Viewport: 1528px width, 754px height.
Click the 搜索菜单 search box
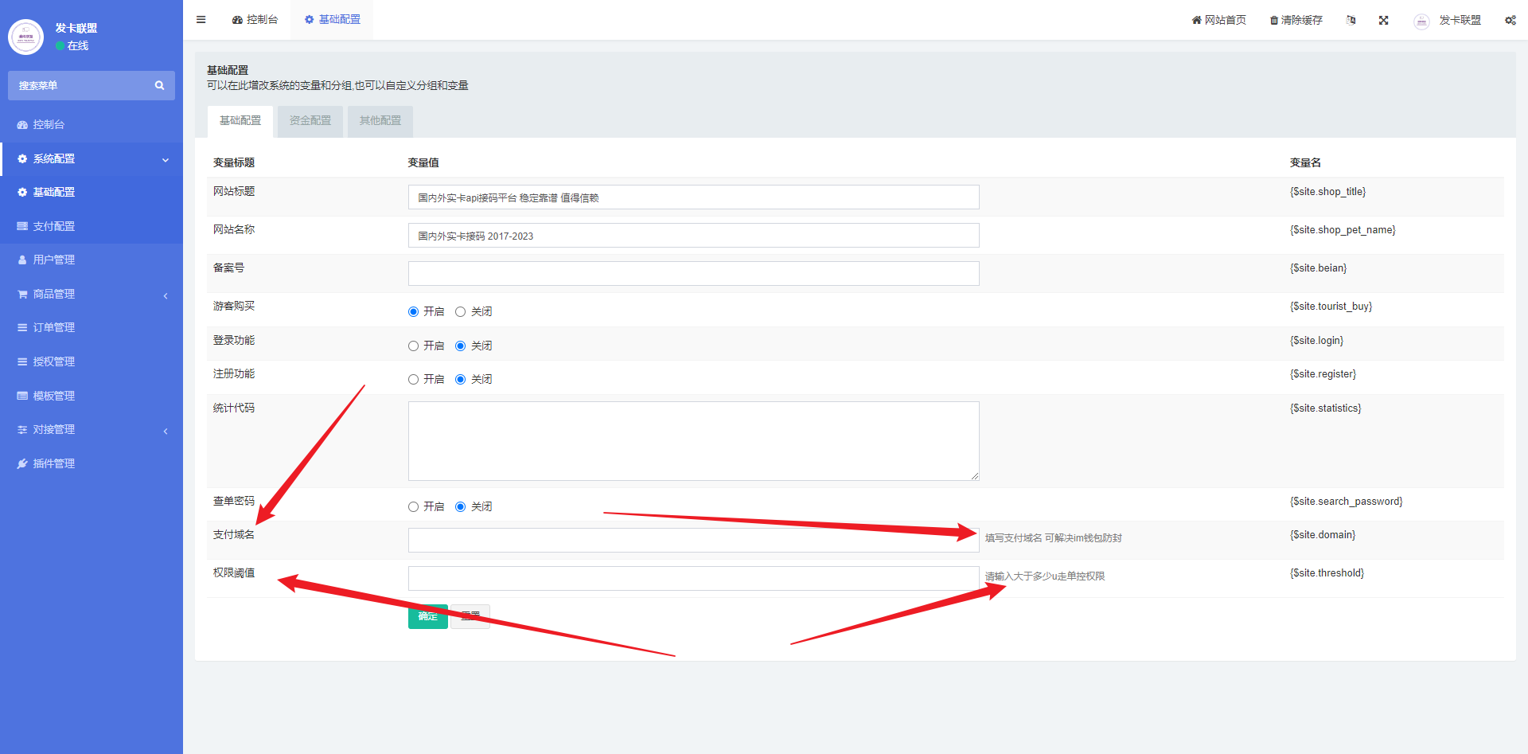[x=92, y=85]
